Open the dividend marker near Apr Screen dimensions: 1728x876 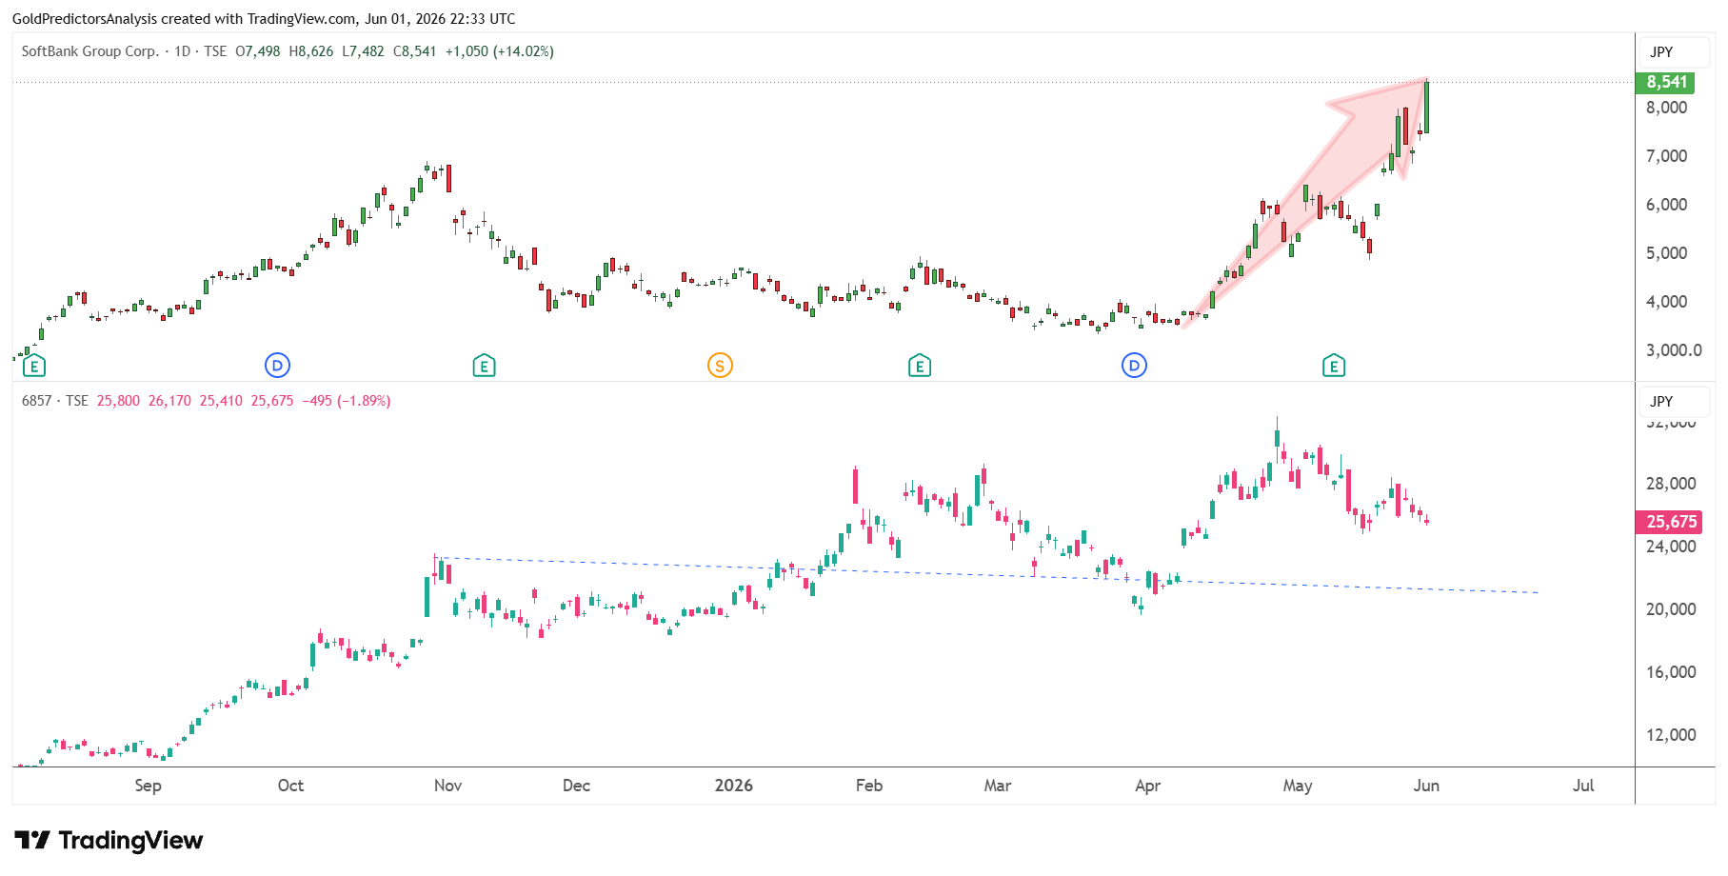point(1134,365)
